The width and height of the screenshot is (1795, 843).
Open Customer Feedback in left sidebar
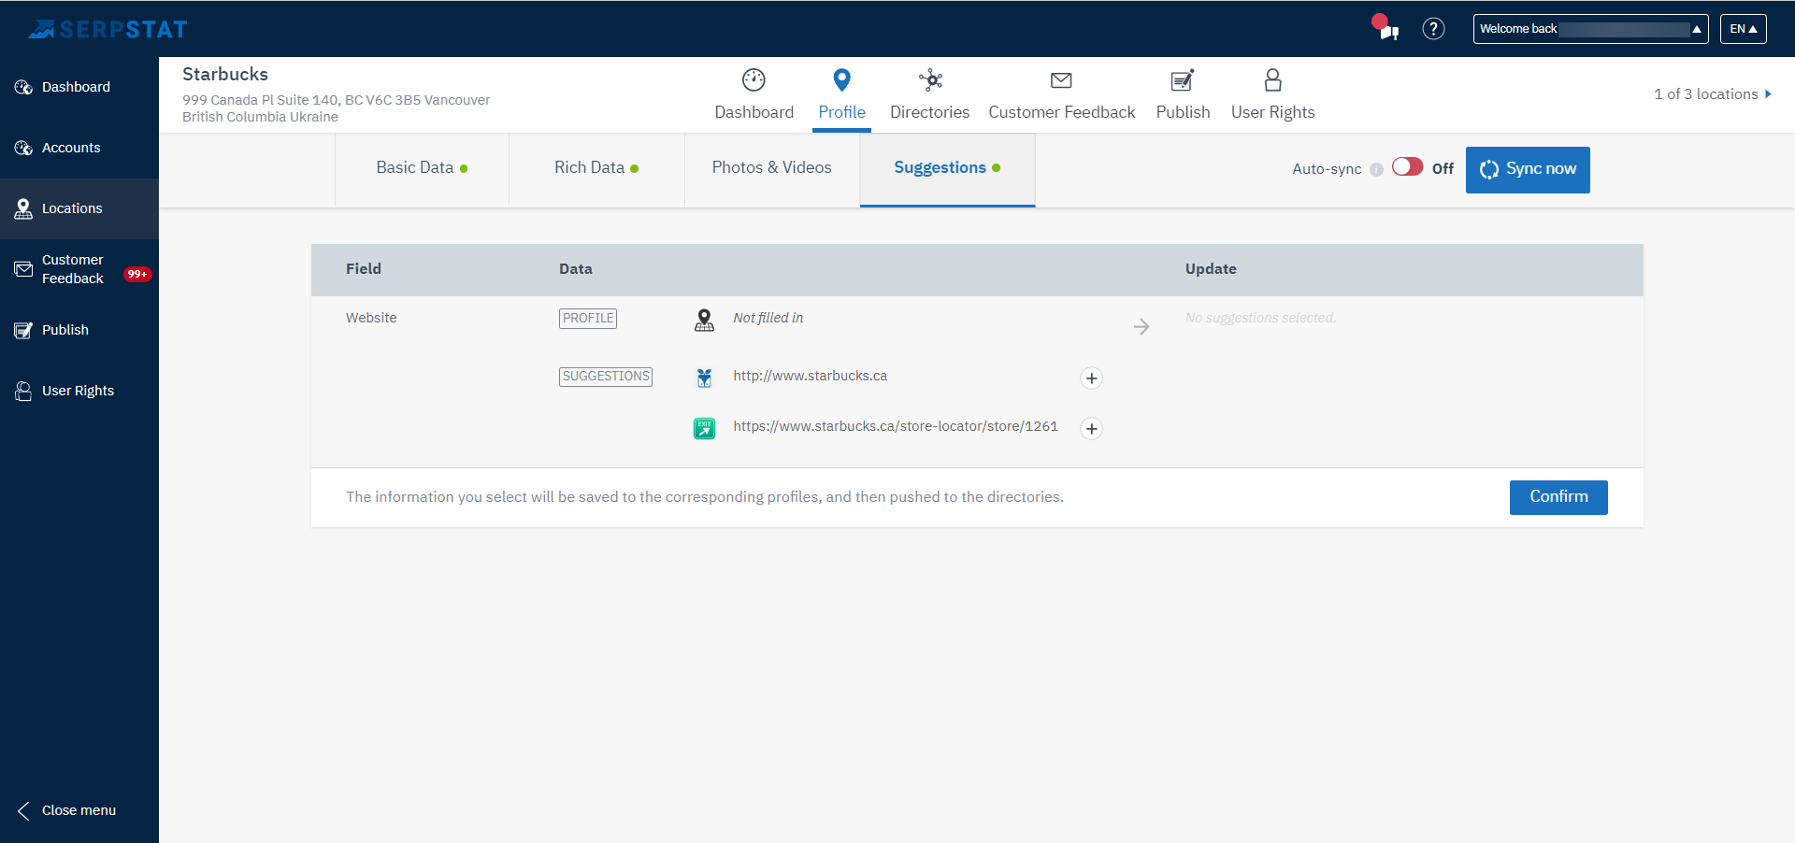point(79,269)
